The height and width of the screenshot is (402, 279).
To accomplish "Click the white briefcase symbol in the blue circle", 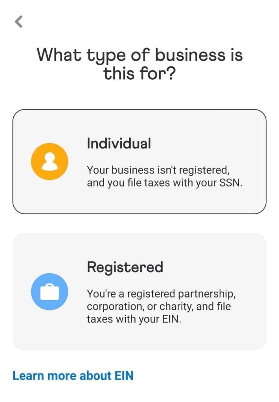I will click(50, 292).
